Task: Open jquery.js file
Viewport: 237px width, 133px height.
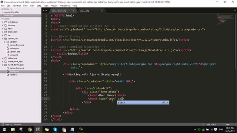Action: (x=14, y=75)
